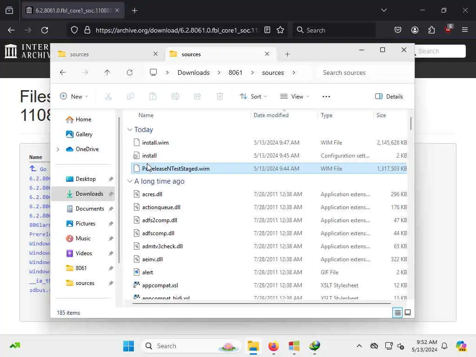This screenshot has width=476, height=357.
Task: Switch to large thumbnails view icon
Action: click(x=408, y=312)
